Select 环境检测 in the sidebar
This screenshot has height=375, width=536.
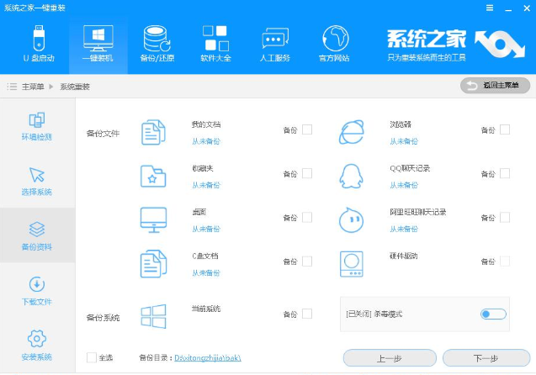point(37,126)
